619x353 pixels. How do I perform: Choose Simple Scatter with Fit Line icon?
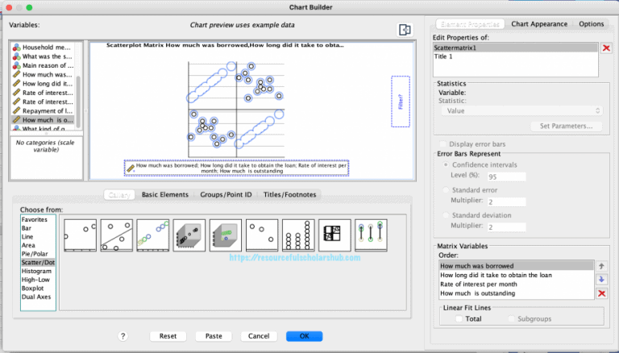(116, 233)
